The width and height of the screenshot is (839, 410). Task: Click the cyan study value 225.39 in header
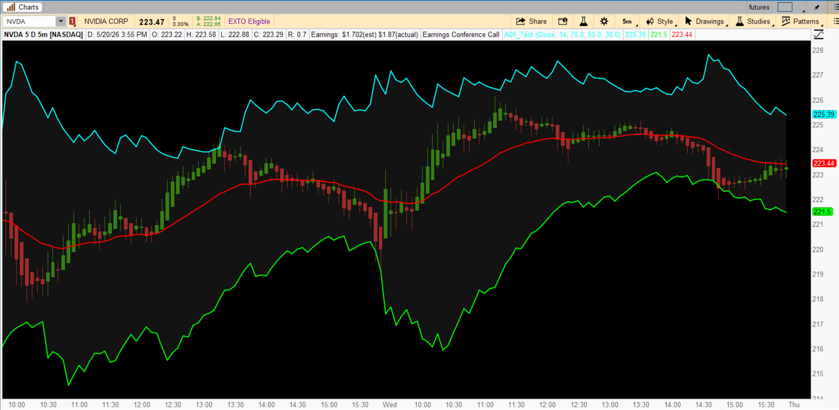tap(635, 34)
